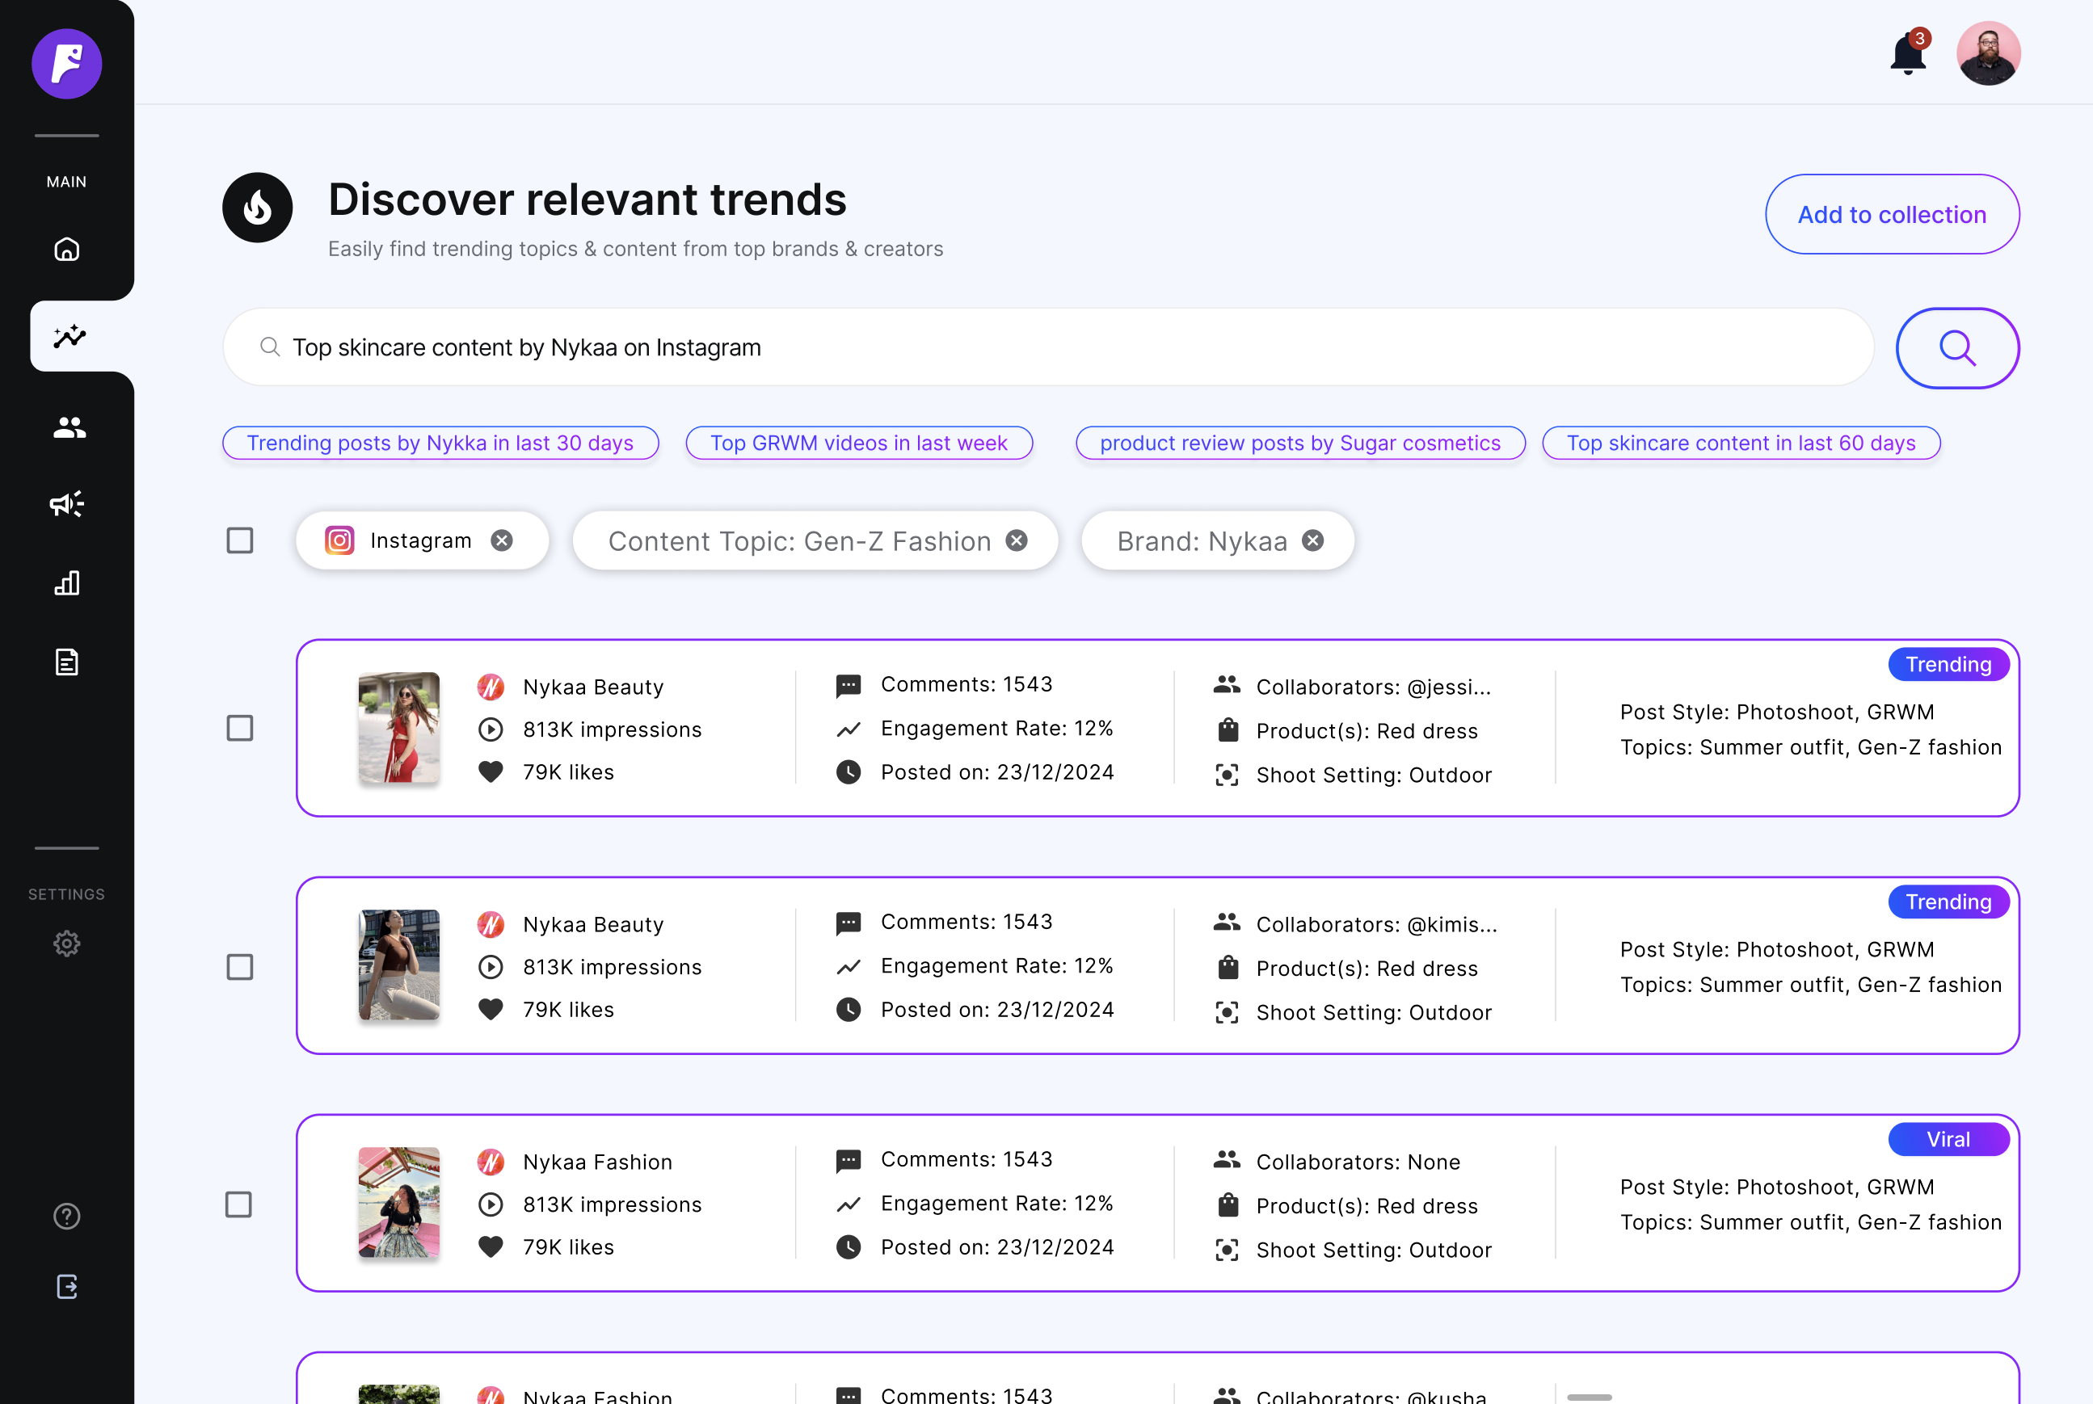Remove the Brand Nykaa filter chip
This screenshot has width=2093, height=1404.
click(1312, 540)
